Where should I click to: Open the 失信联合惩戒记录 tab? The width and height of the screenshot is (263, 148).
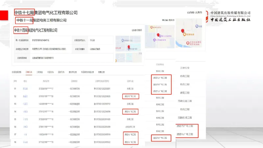pos(87,72)
